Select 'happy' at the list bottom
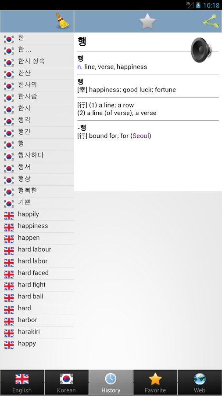 coord(37,344)
